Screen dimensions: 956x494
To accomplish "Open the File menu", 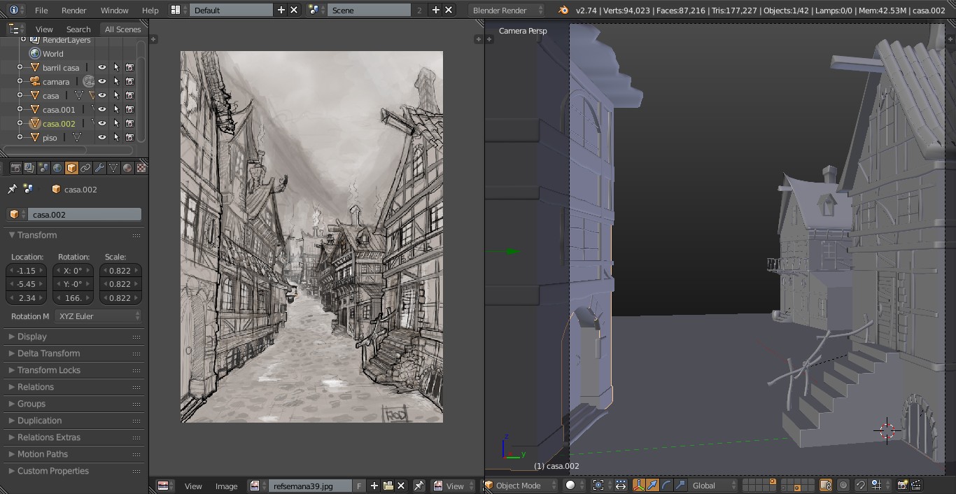I will click(x=41, y=10).
